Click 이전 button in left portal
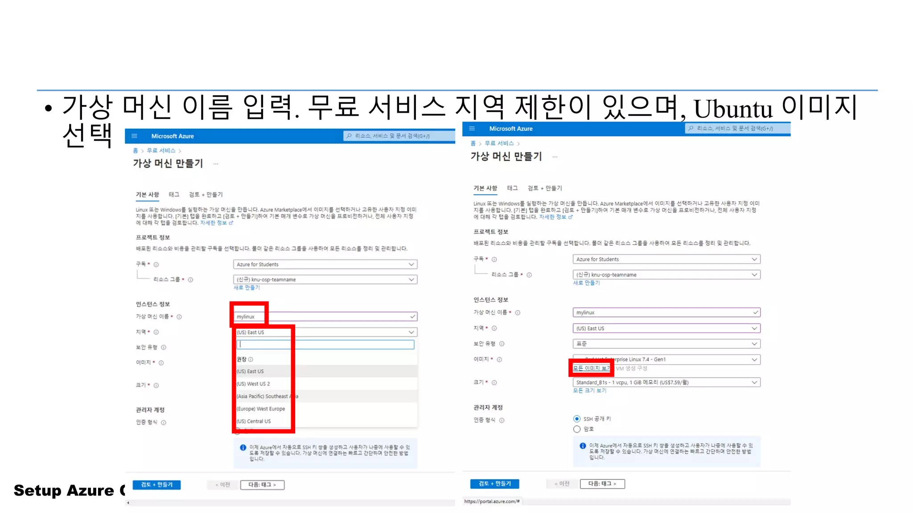Screen dimensions: 913x513 (222, 484)
